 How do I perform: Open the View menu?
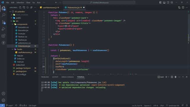point(28,3)
